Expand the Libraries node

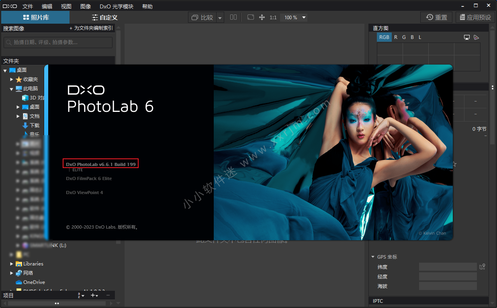pyautogui.click(x=12, y=264)
